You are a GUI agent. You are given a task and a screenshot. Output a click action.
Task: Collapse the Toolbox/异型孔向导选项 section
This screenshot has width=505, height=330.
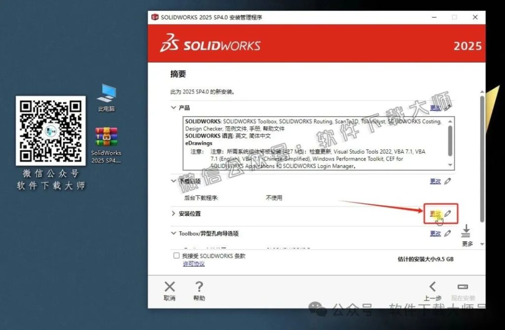click(x=174, y=233)
